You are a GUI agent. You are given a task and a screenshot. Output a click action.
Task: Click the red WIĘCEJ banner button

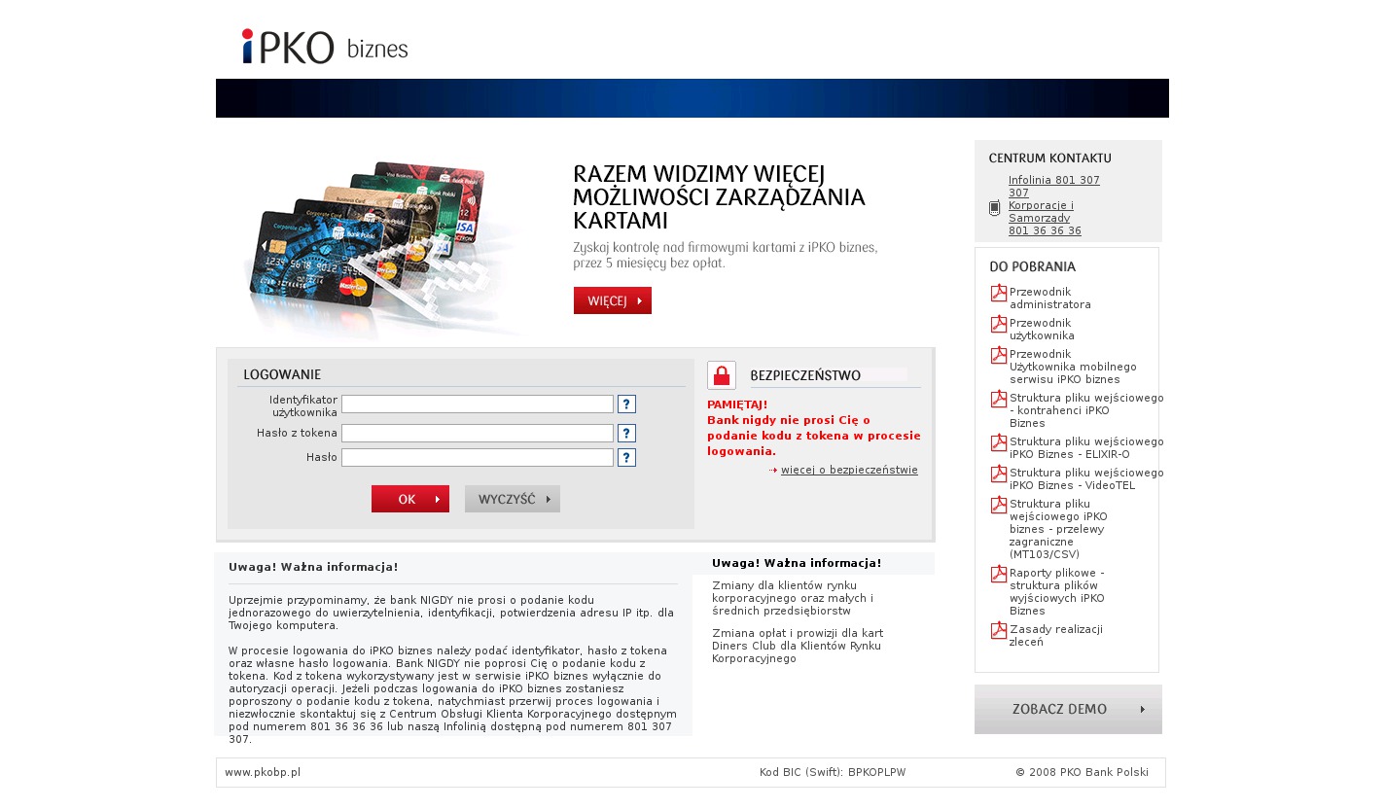click(x=612, y=300)
